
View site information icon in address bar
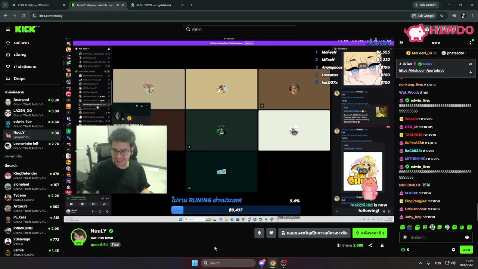pyautogui.click(x=34, y=16)
